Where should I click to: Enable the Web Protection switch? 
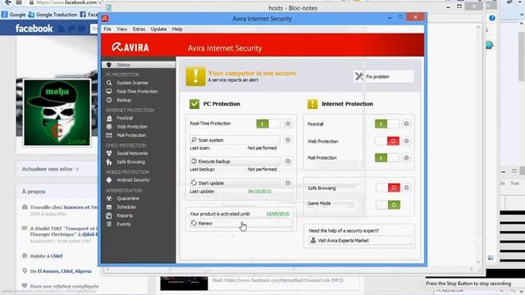tap(387, 141)
